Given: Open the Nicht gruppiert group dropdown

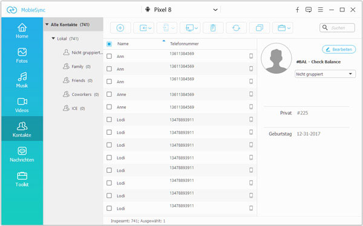Looking at the screenshot, I should tap(325, 74).
